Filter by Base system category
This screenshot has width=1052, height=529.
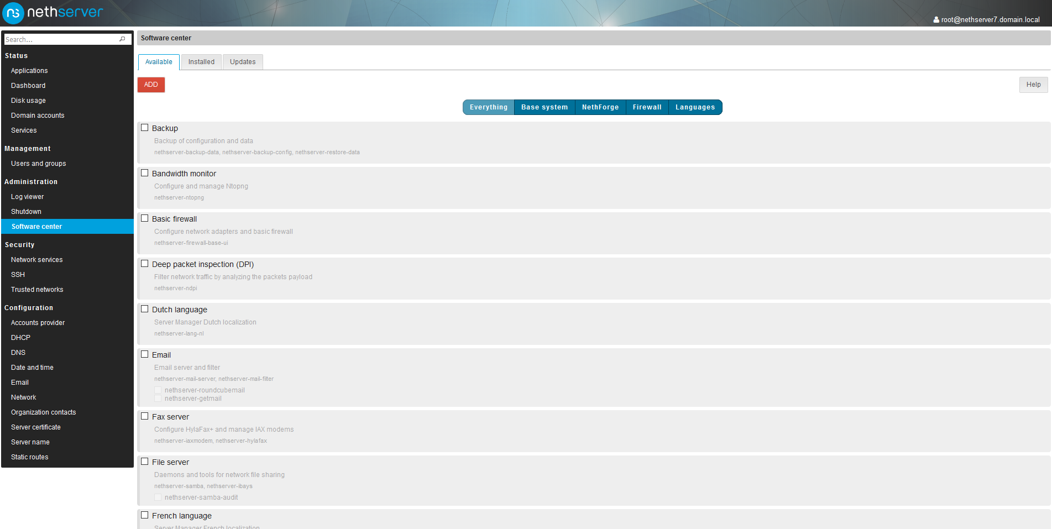(x=545, y=107)
